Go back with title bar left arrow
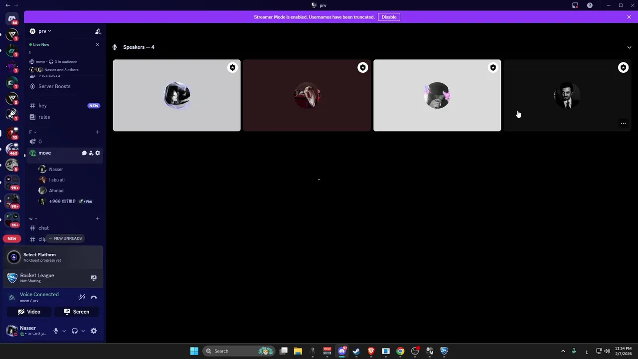 [7, 5]
